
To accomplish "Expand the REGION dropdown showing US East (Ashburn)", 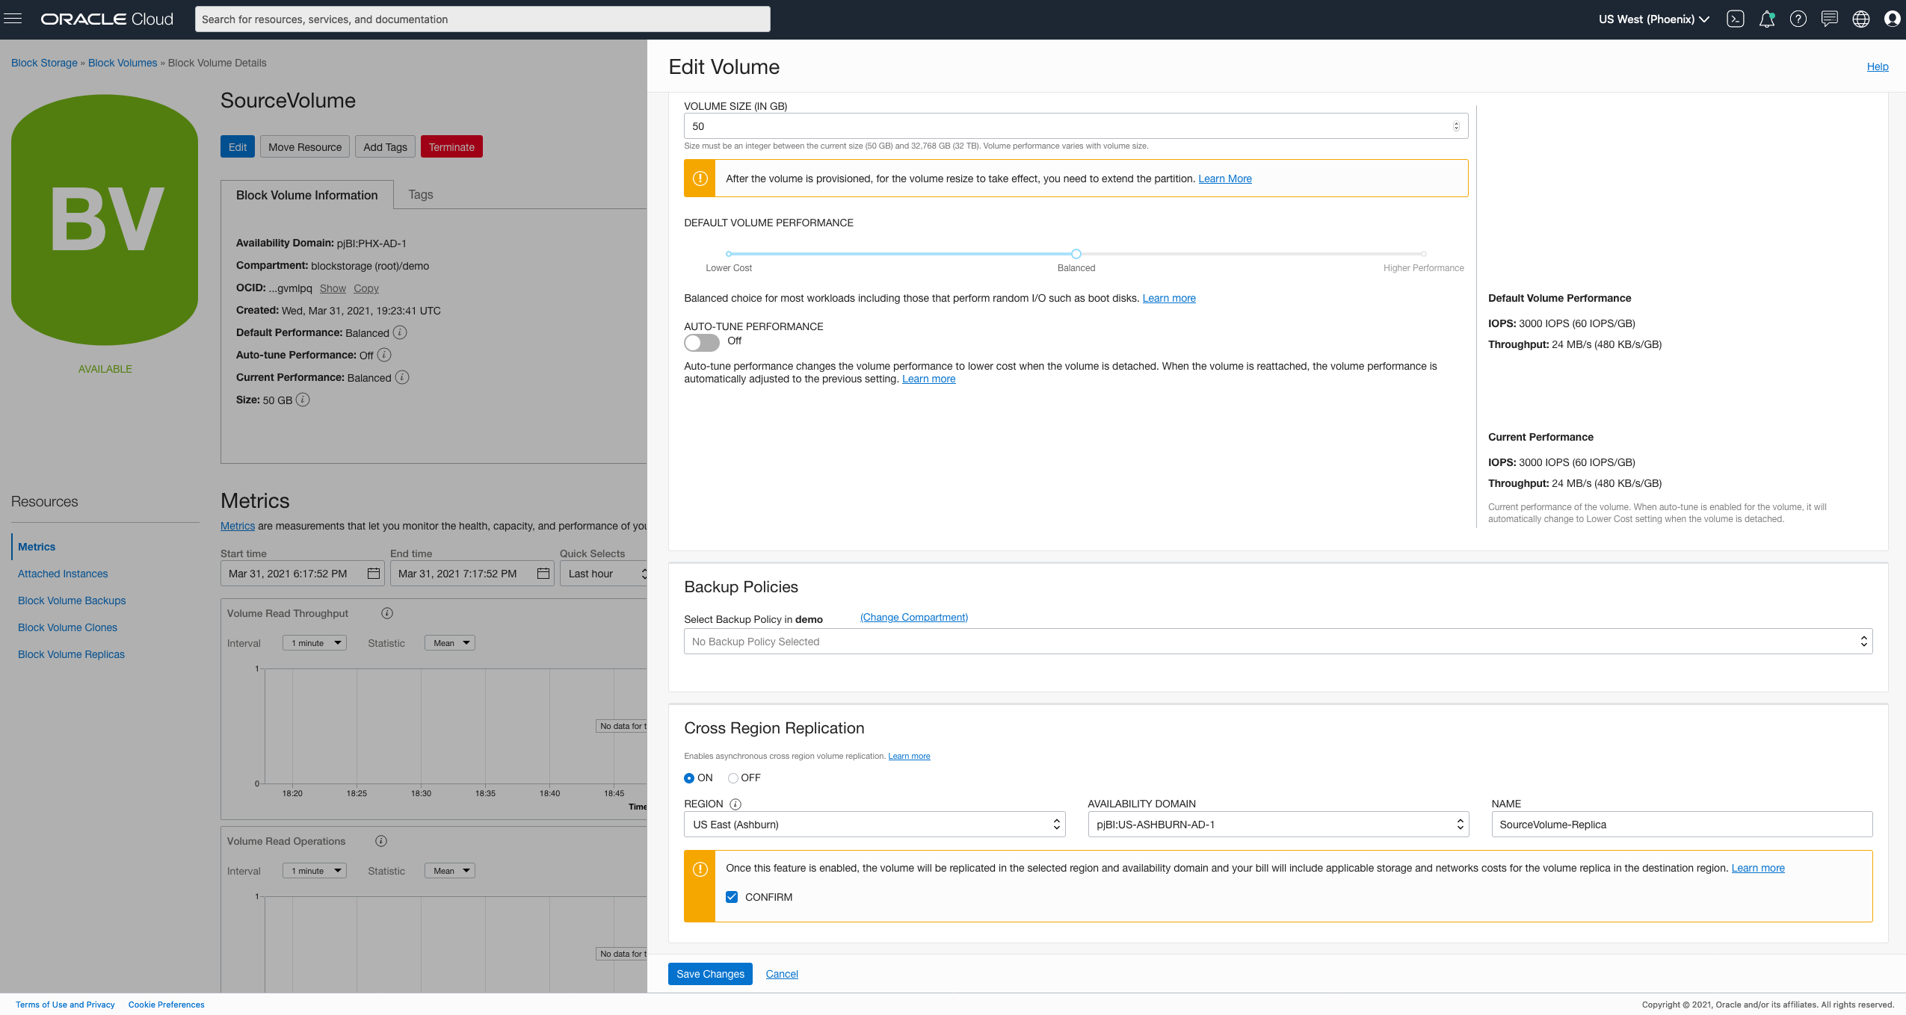I will [874, 825].
